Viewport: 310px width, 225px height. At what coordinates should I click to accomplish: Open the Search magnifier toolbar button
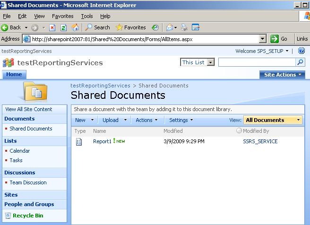tap(97, 27)
